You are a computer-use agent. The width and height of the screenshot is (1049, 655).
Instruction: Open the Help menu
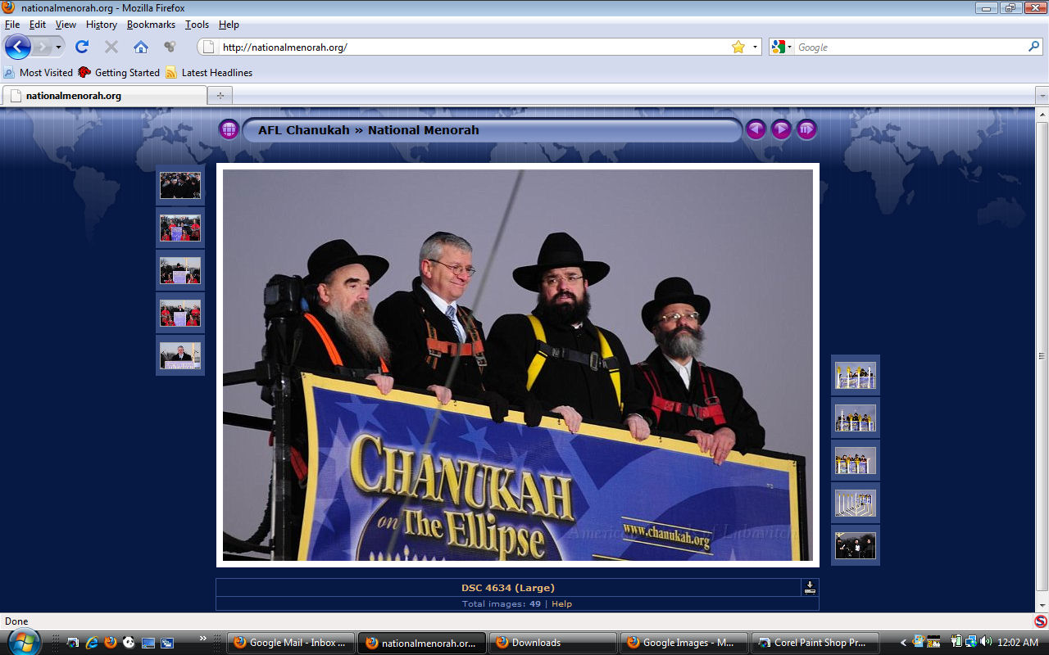tap(229, 25)
